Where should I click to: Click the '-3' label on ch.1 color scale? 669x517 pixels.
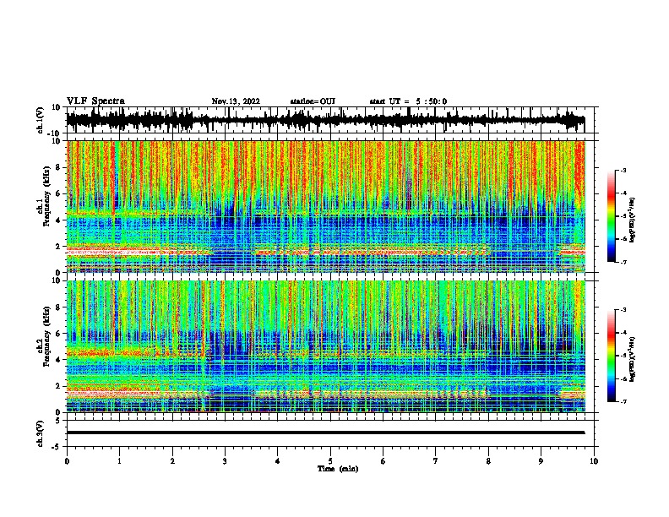[x=623, y=170]
